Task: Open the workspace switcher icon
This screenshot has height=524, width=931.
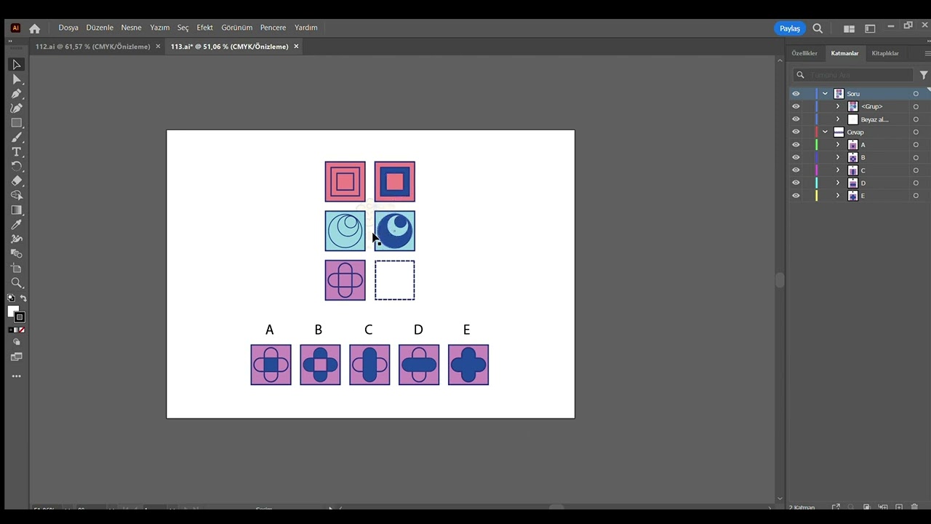Action: 870,28
